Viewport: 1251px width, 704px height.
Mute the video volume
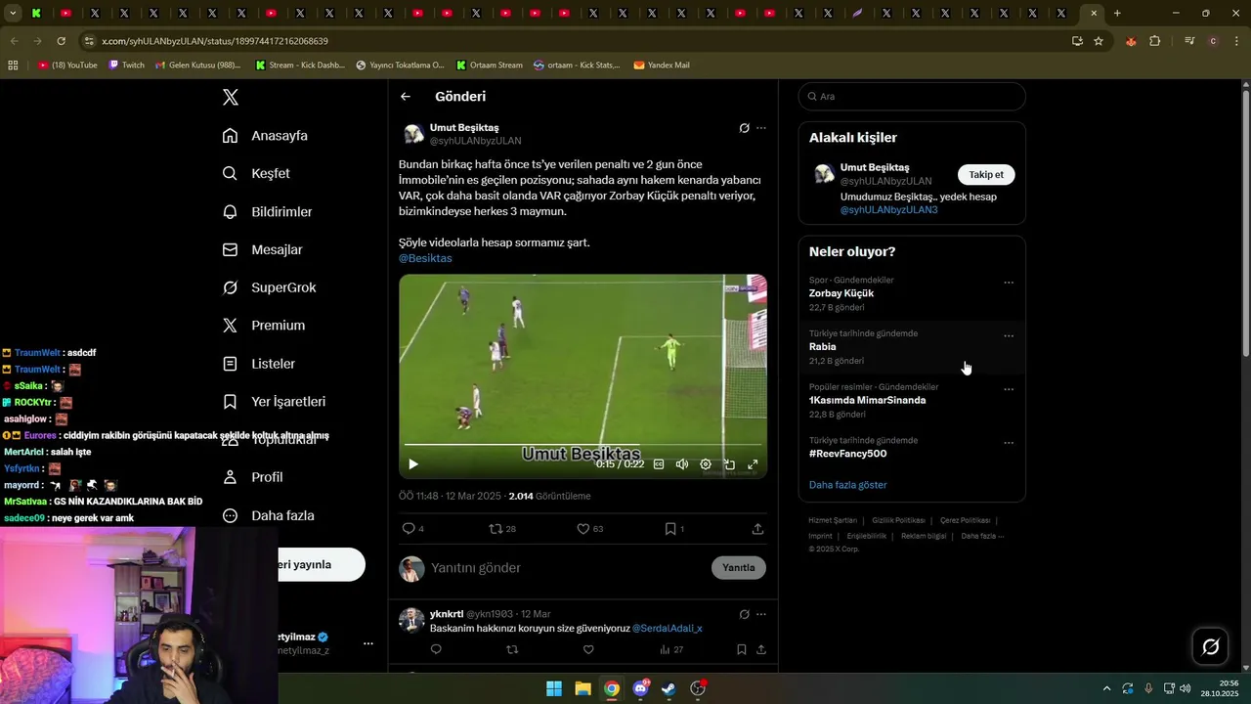[682, 464]
